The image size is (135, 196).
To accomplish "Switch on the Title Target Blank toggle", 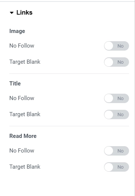I will (x=116, y=115).
